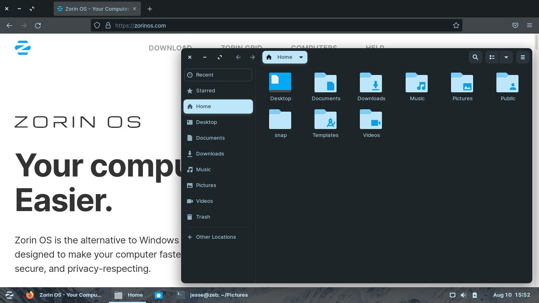Screen dimensions: 539x303
Task: Select Home in the Files sidebar
Action: (218, 107)
